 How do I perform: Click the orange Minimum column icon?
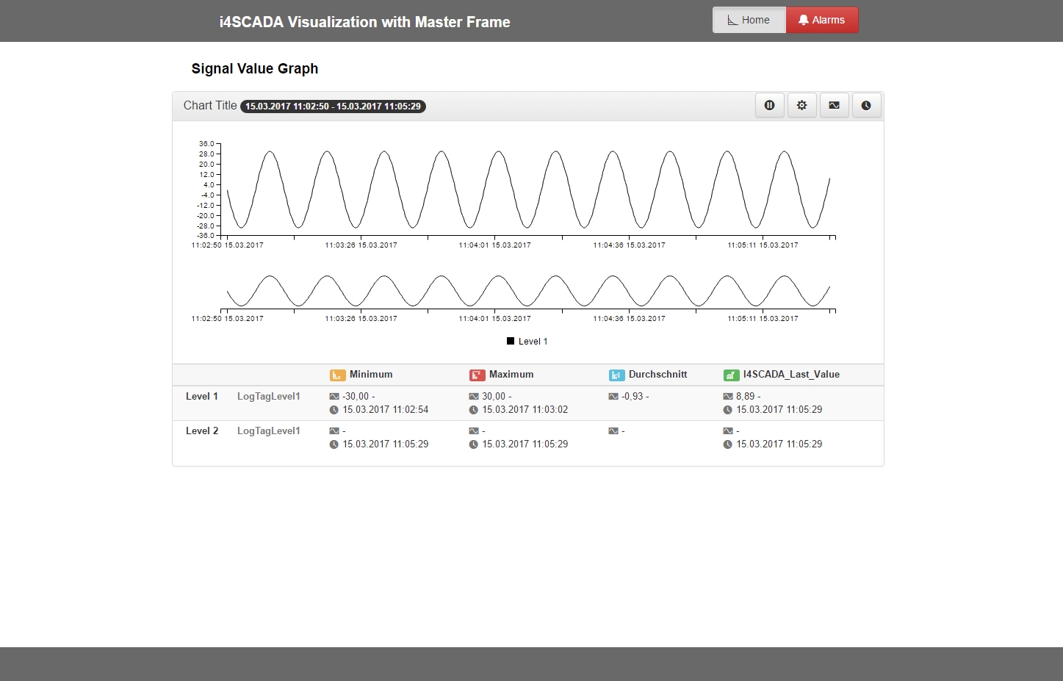click(337, 375)
